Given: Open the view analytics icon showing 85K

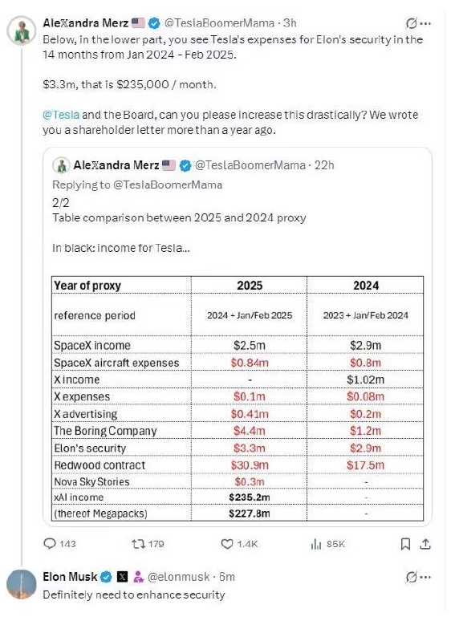Looking at the screenshot, I should [316, 544].
